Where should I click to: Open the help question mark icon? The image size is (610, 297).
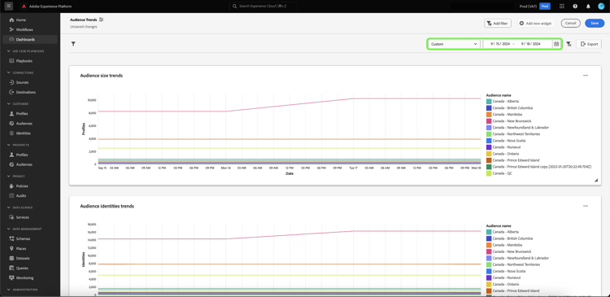(575, 7)
